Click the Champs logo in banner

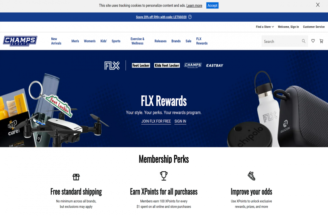(x=193, y=65)
